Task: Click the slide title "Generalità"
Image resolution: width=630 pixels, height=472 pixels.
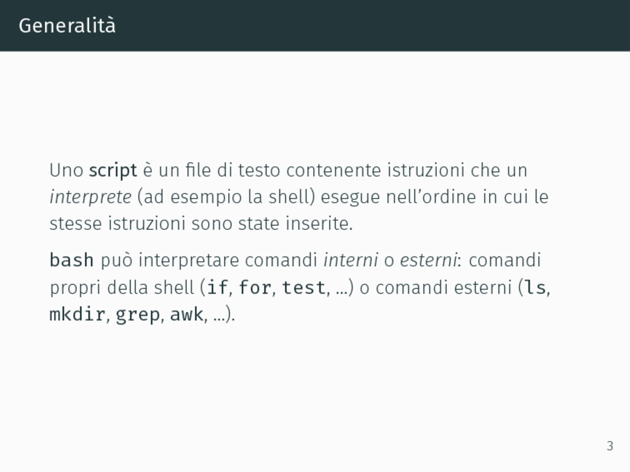Action: [x=67, y=26]
